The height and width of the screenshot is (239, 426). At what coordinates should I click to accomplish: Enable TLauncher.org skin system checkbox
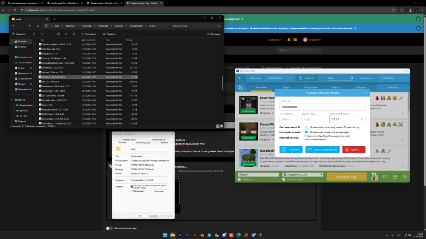click(306, 127)
